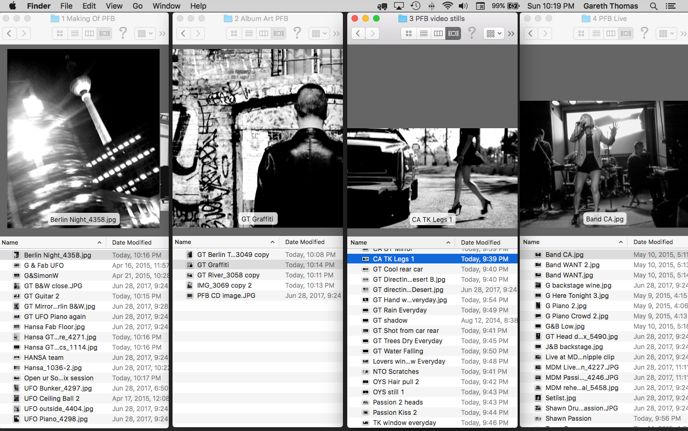688x431 pixels.
Task: Click question mark icon in 3 PFB video stills
Action: [x=472, y=33]
